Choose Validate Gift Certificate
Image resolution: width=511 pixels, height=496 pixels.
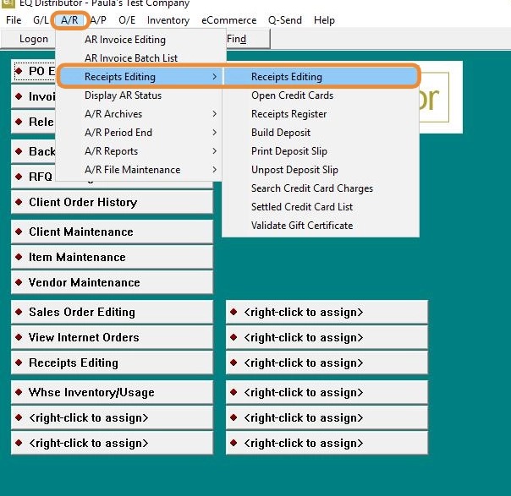(x=321, y=226)
